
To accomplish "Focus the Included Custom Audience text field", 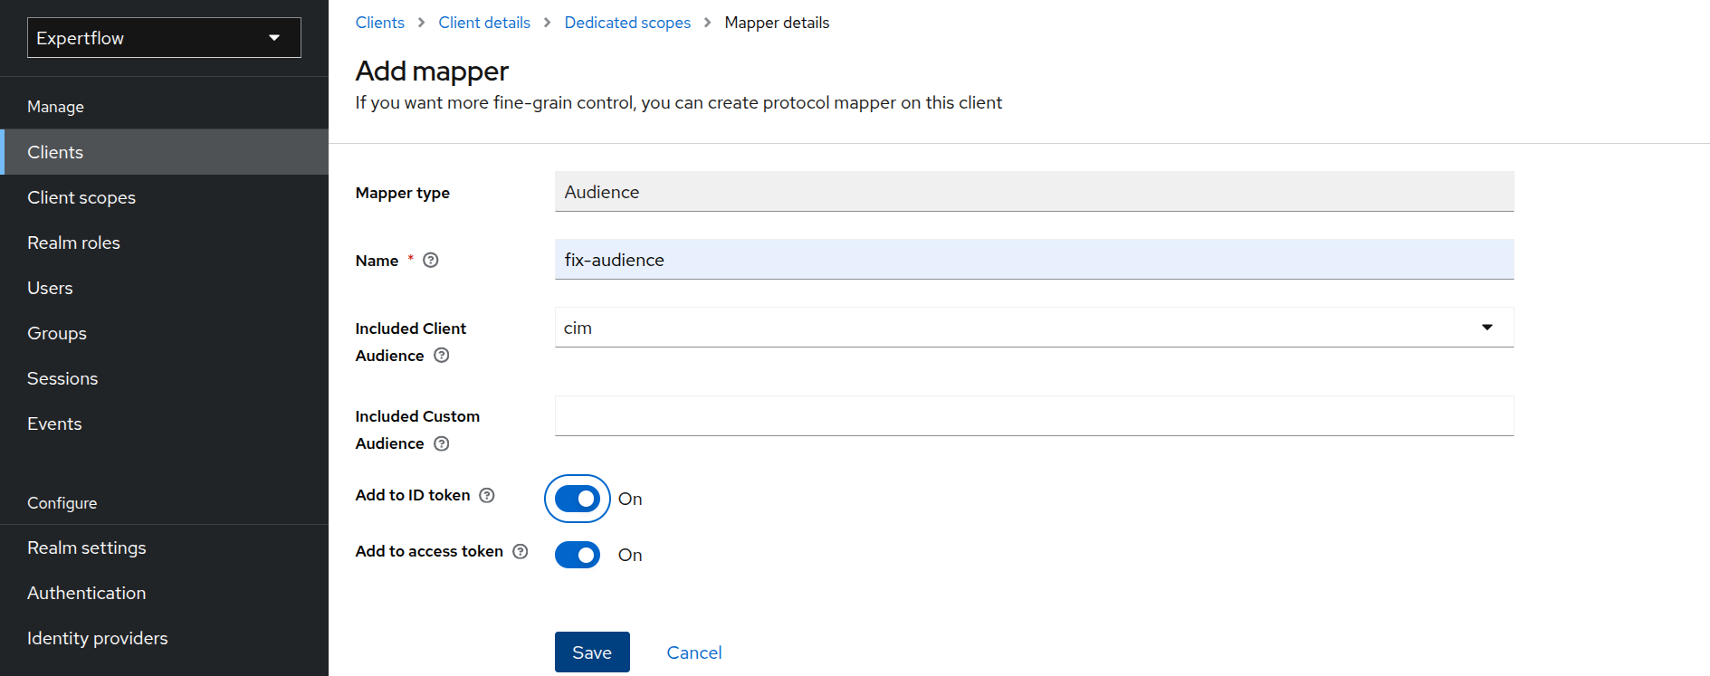I will point(1033,416).
